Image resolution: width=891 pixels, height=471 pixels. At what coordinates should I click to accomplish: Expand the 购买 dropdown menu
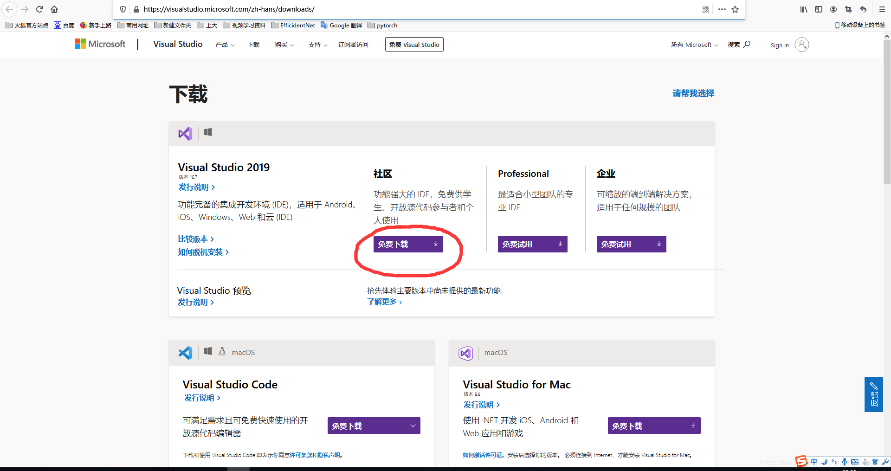coord(284,45)
